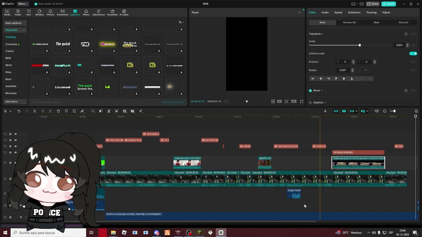Open the Transitions panel
The height and width of the screenshot is (237, 422).
tap(62, 13)
